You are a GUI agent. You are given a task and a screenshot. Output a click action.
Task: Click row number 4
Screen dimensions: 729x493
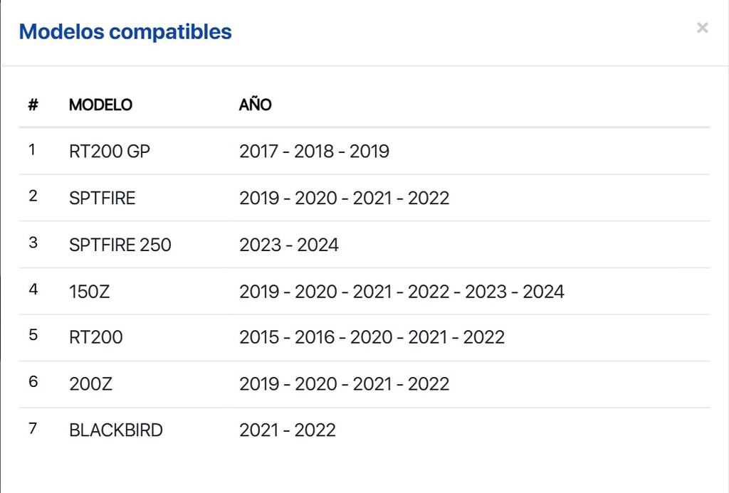pos(33,290)
